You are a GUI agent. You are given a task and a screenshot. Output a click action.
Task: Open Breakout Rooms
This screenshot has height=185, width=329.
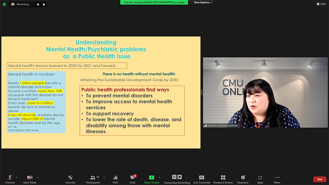[x=223, y=179]
